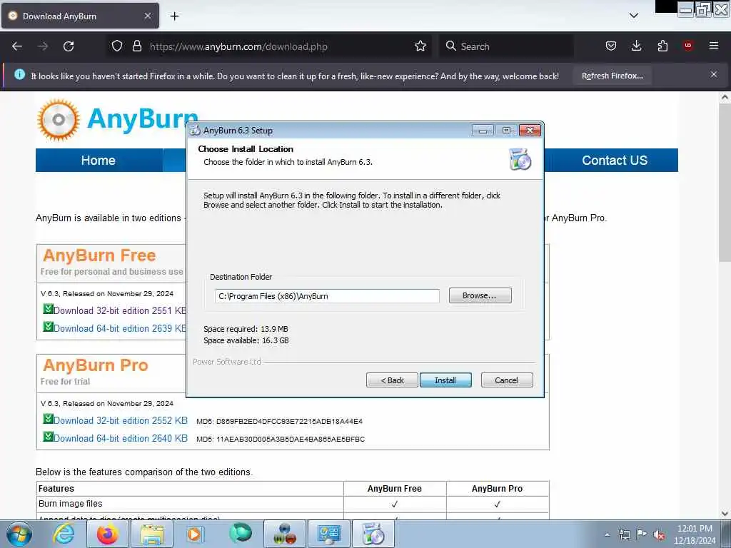Screen dimensions: 731x548
Task: Click the page vertical scrollbar thumb
Action: pyautogui.click(x=725, y=183)
